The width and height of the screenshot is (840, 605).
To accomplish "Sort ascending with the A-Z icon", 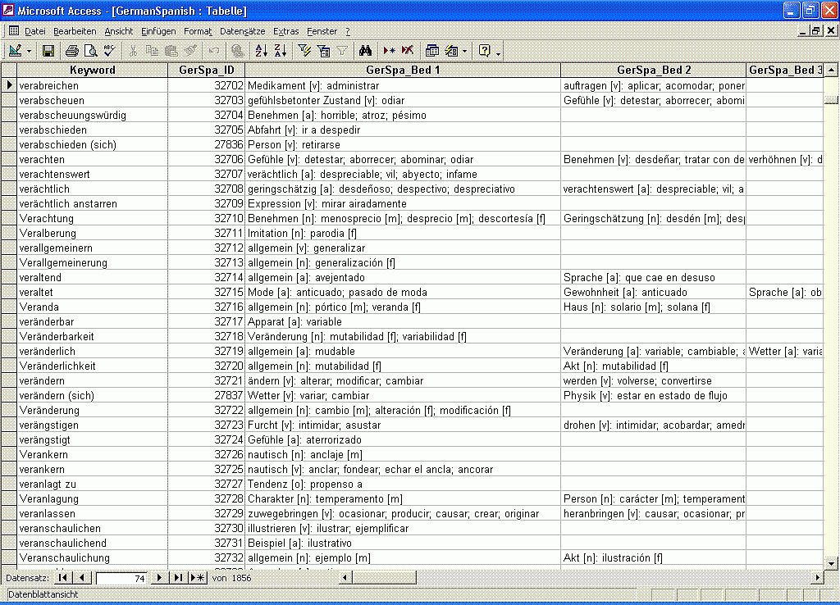I will tap(262, 51).
